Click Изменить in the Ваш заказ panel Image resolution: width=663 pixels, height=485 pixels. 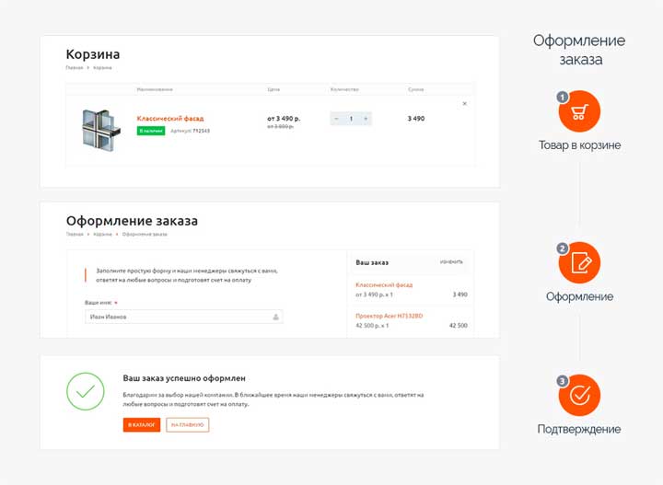451,262
